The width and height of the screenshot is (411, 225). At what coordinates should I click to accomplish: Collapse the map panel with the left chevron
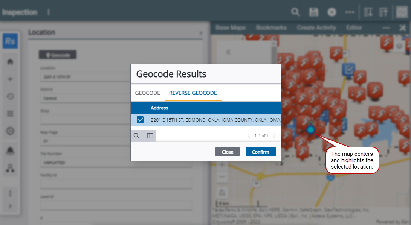pos(228,52)
